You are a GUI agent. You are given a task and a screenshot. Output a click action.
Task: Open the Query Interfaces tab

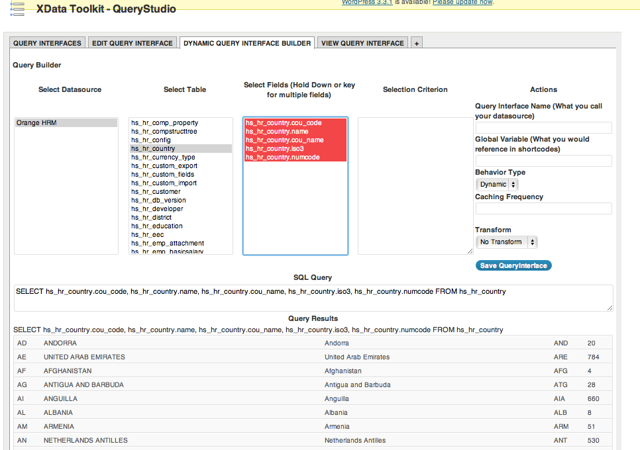pyautogui.click(x=47, y=43)
